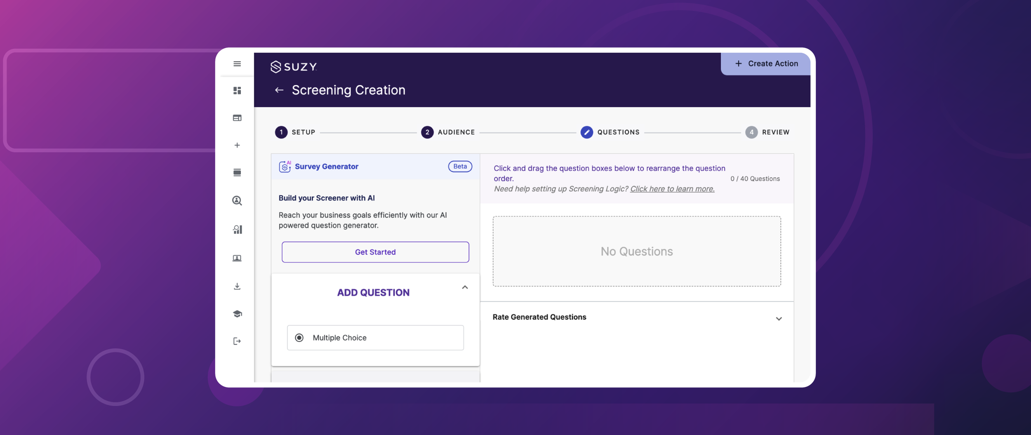Viewport: 1031px width, 435px height.
Task: Collapse the ADD QUESTION section chevron
Action: click(x=465, y=287)
